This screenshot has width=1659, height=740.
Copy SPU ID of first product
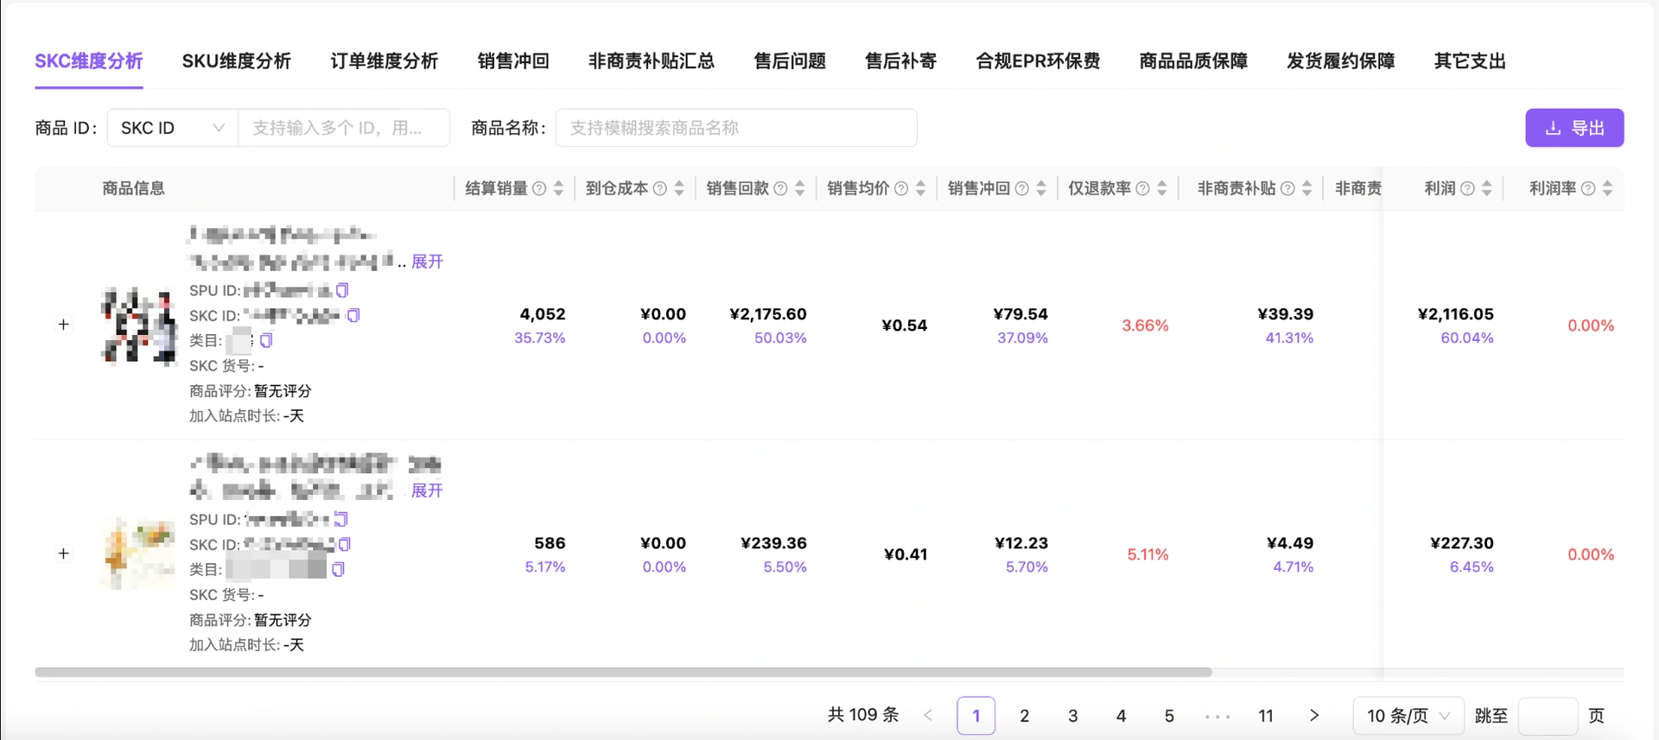tap(342, 290)
